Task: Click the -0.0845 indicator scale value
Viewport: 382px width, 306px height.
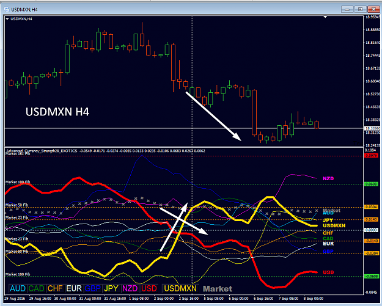Action: tap(371, 292)
